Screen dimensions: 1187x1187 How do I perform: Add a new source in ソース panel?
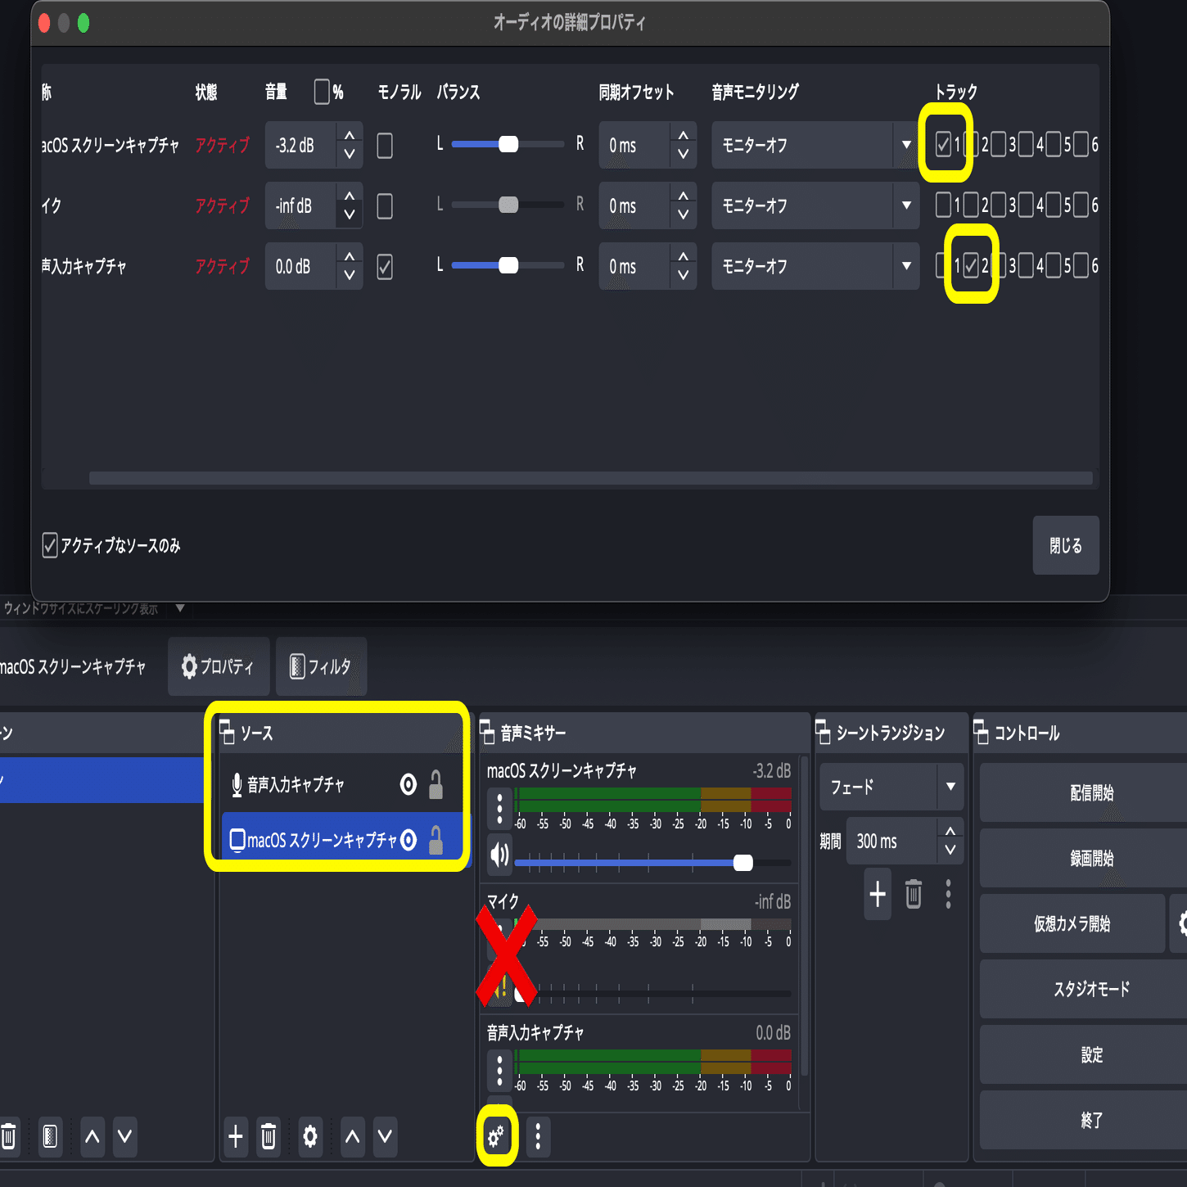236,1136
